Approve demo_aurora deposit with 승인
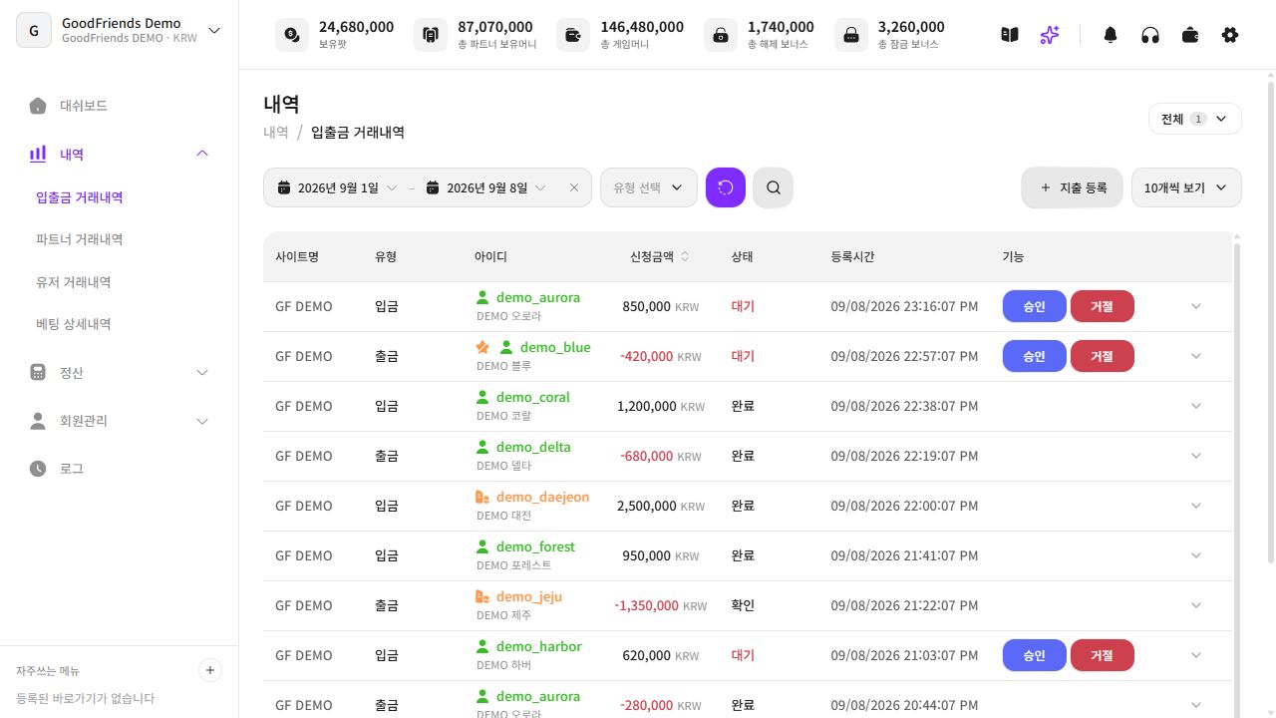The width and height of the screenshot is (1276, 718). tap(1034, 306)
